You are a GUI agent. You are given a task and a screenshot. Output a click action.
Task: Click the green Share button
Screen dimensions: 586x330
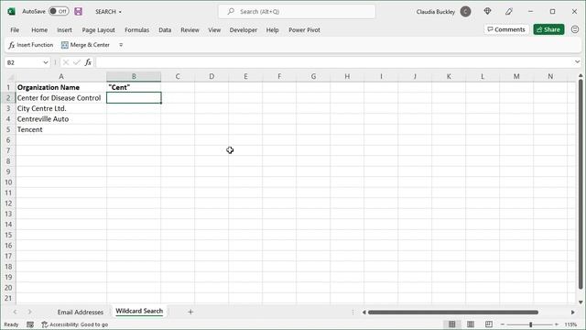(x=548, y=29)
